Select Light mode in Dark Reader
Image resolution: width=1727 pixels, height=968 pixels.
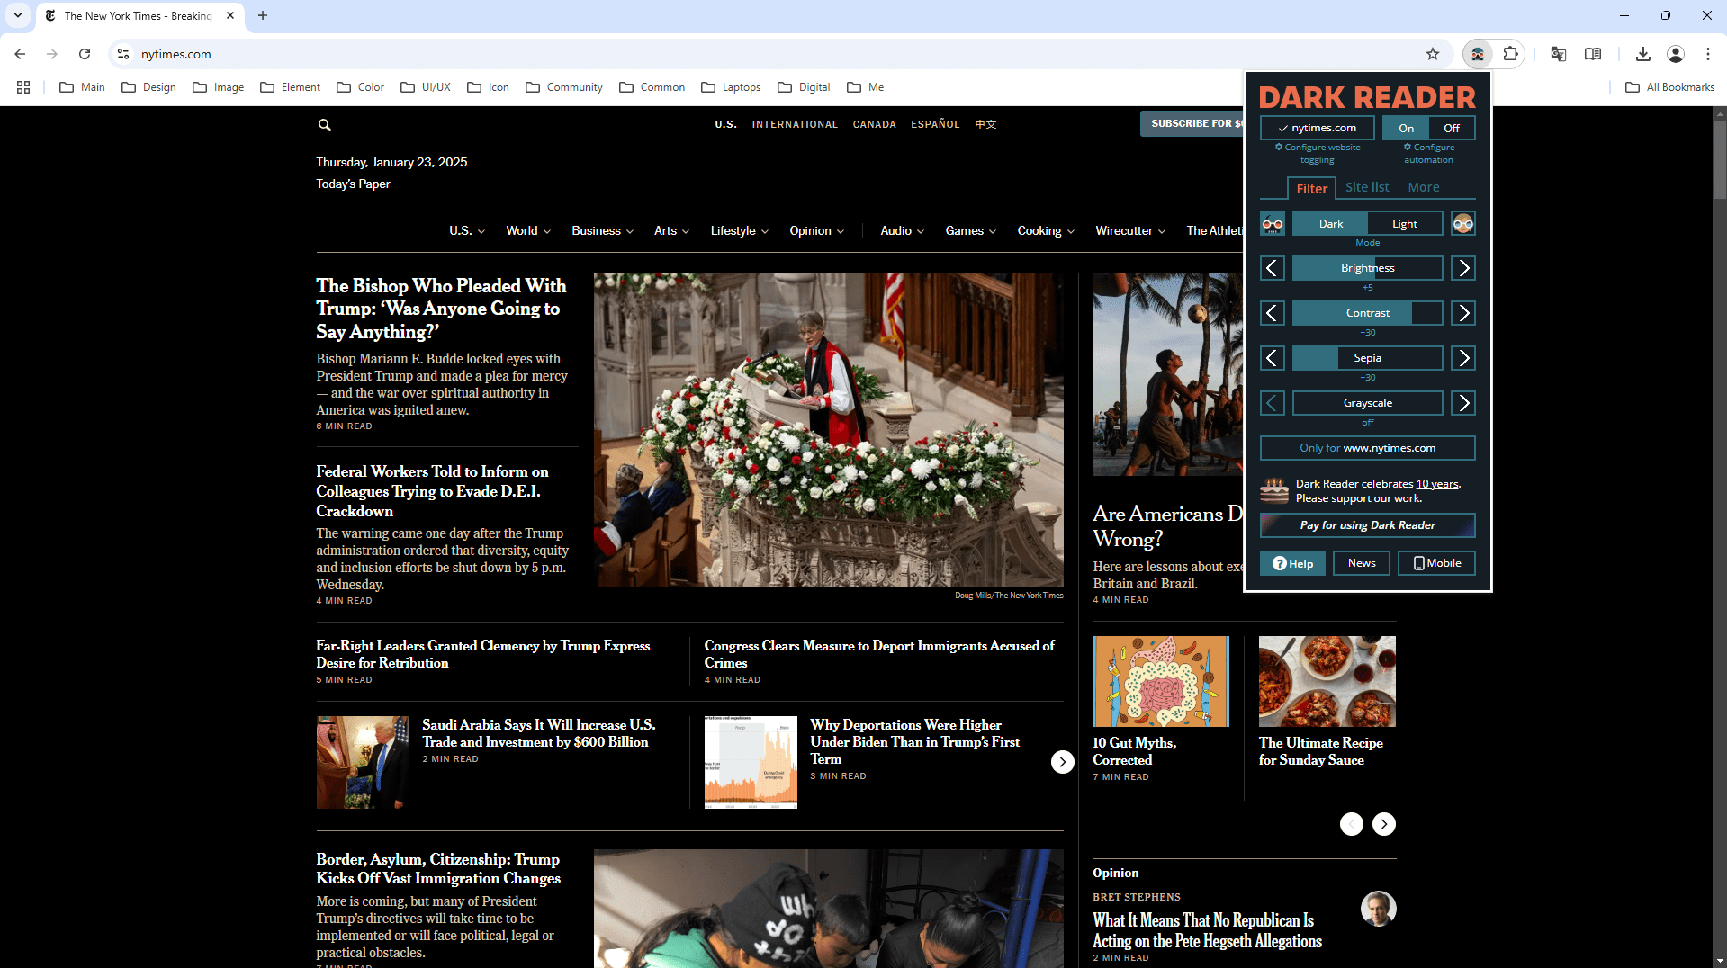point(1405,223)
